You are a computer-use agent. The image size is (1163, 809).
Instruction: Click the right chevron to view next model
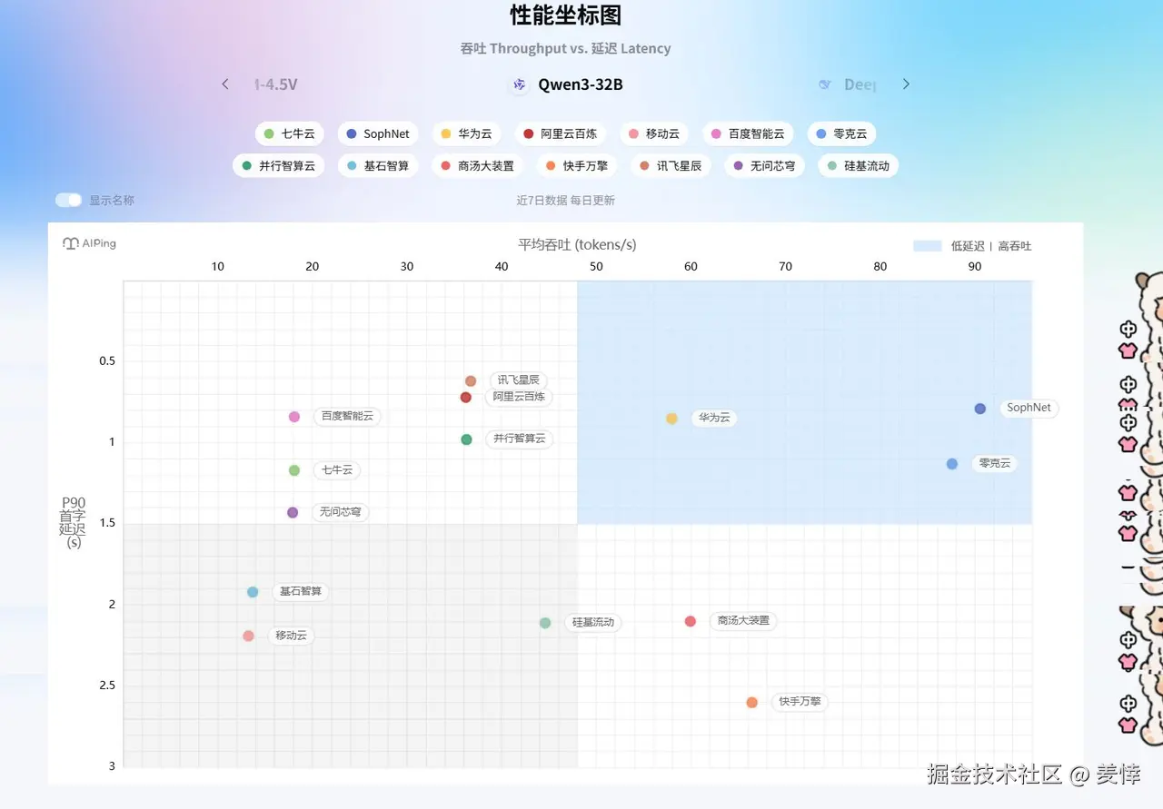(906, 84)
